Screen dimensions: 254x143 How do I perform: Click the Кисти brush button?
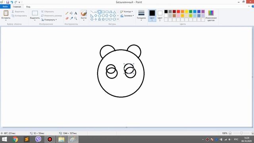(x=84, y=13)
